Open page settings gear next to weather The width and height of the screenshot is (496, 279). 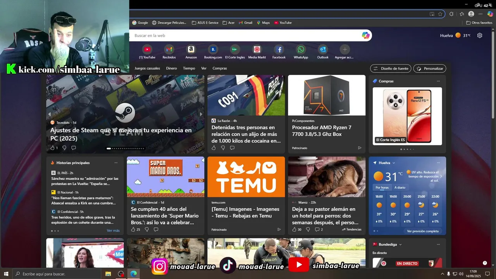480,35
